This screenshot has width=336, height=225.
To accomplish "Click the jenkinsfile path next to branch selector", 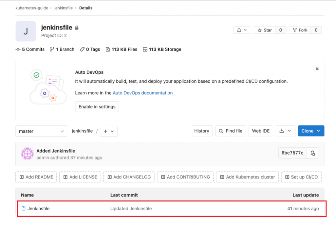I will coord(82,131).
